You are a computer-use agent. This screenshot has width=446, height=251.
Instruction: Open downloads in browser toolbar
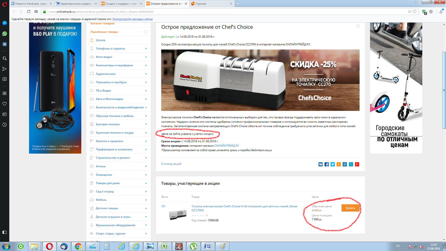point(441,11)
